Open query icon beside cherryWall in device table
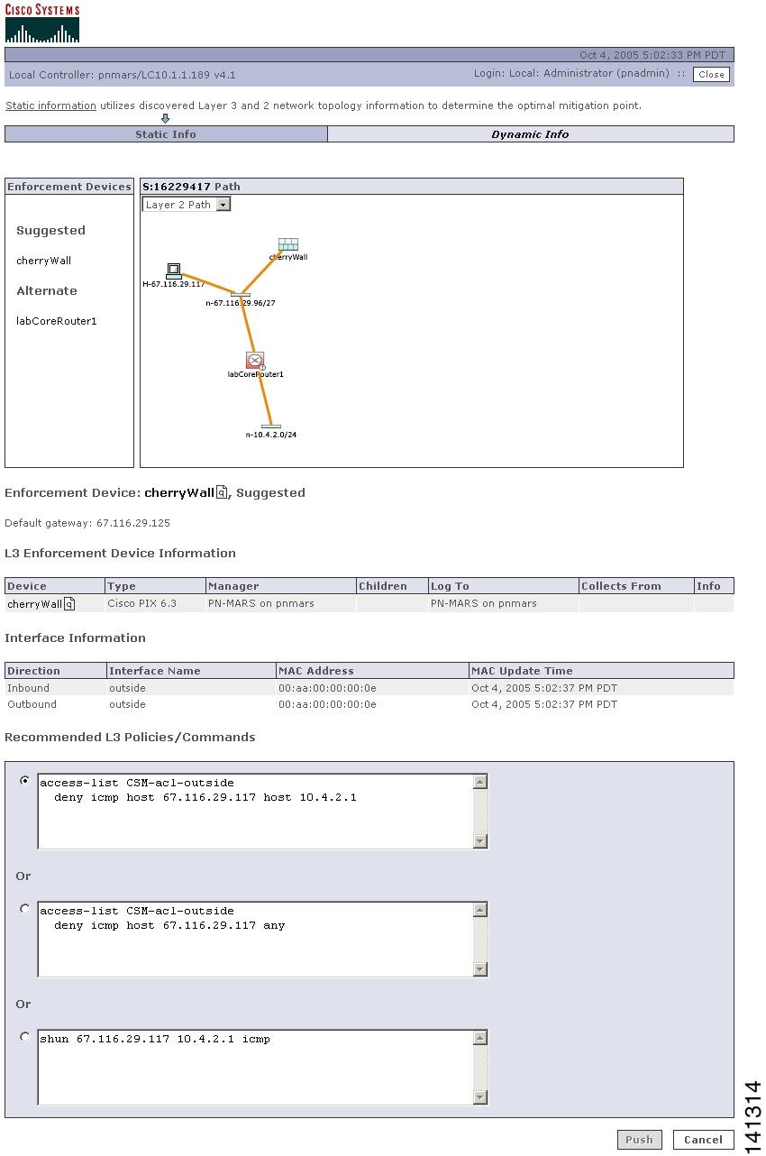Screen dimensions: 766x1156 (x=69, y=604)
